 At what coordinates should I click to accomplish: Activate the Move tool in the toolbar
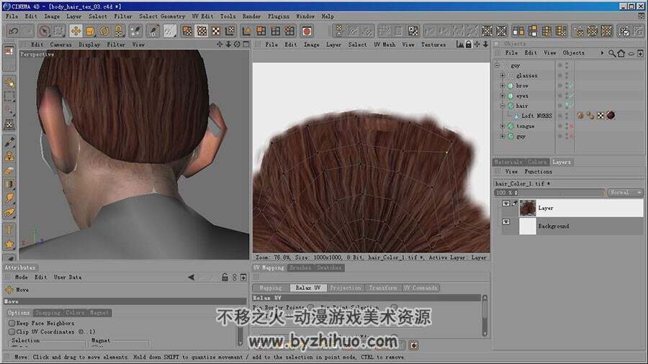(x=76, y=31)
